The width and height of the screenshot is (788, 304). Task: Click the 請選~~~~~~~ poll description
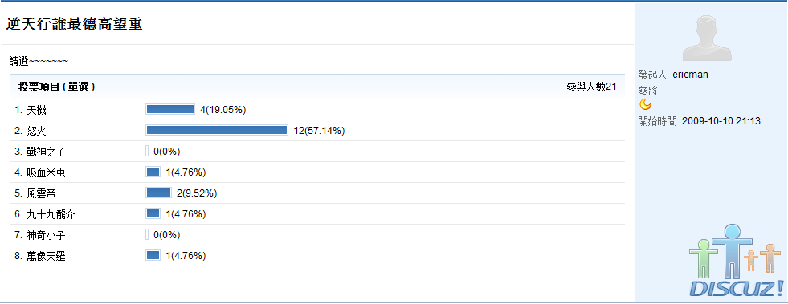click(x=39, y=61)
